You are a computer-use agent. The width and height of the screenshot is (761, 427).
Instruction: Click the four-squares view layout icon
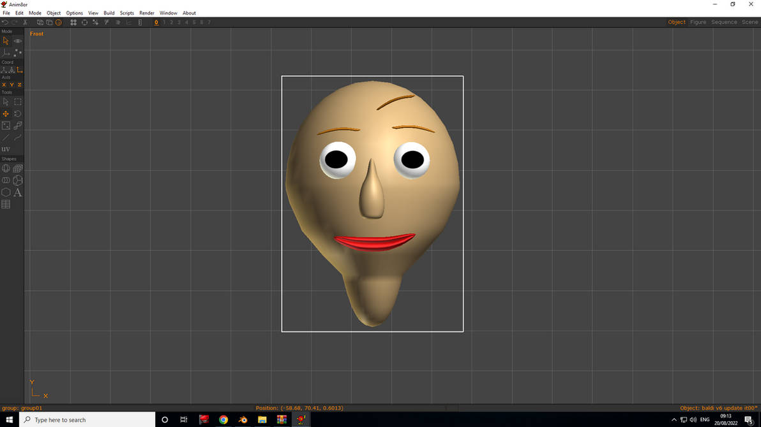point(73,22)
